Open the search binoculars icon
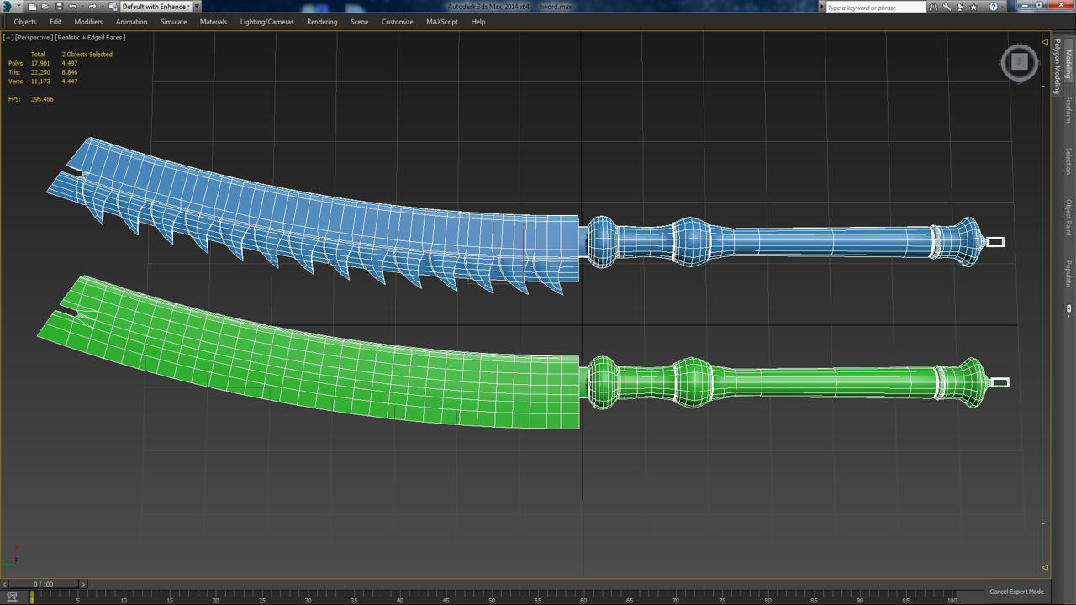 pos(933,7)
